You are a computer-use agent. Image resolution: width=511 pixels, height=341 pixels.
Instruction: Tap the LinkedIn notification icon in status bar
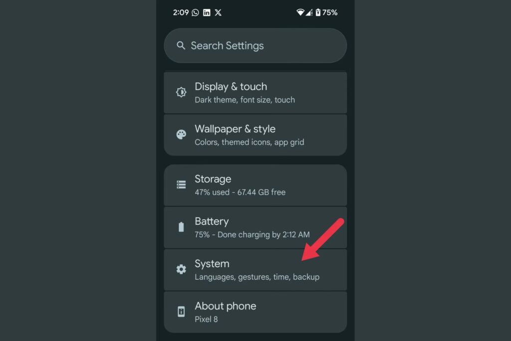[207, 12]
